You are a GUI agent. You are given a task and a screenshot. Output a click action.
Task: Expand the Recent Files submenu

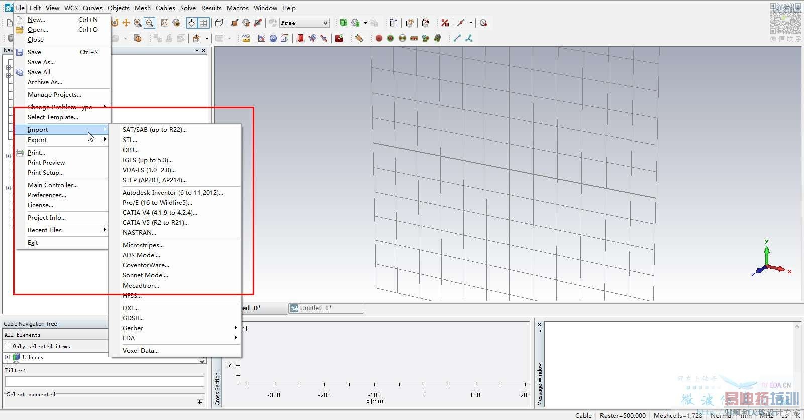(62, 230)
